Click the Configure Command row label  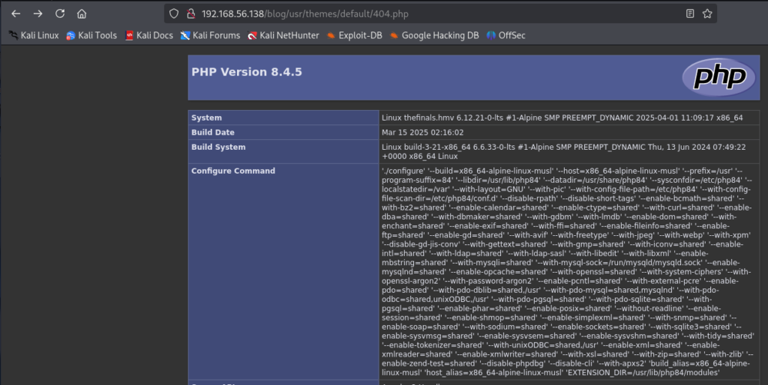pos(233,171)
